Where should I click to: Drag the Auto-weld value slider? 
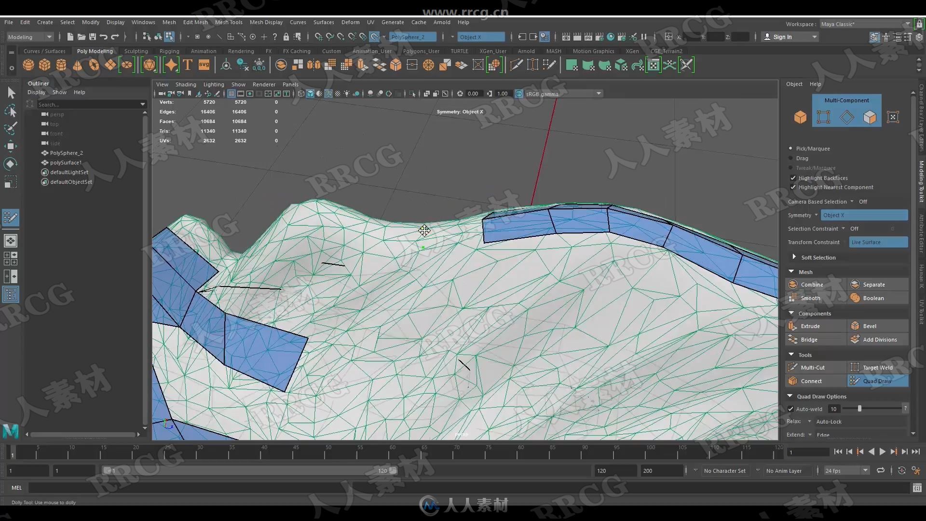point(860,409)
